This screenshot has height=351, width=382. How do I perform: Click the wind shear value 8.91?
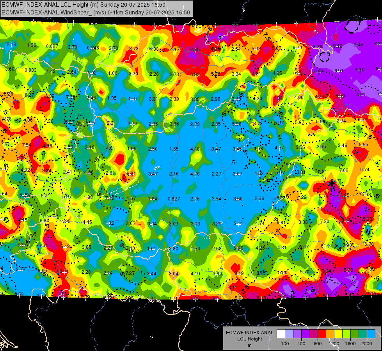click(x=339, y=71)
